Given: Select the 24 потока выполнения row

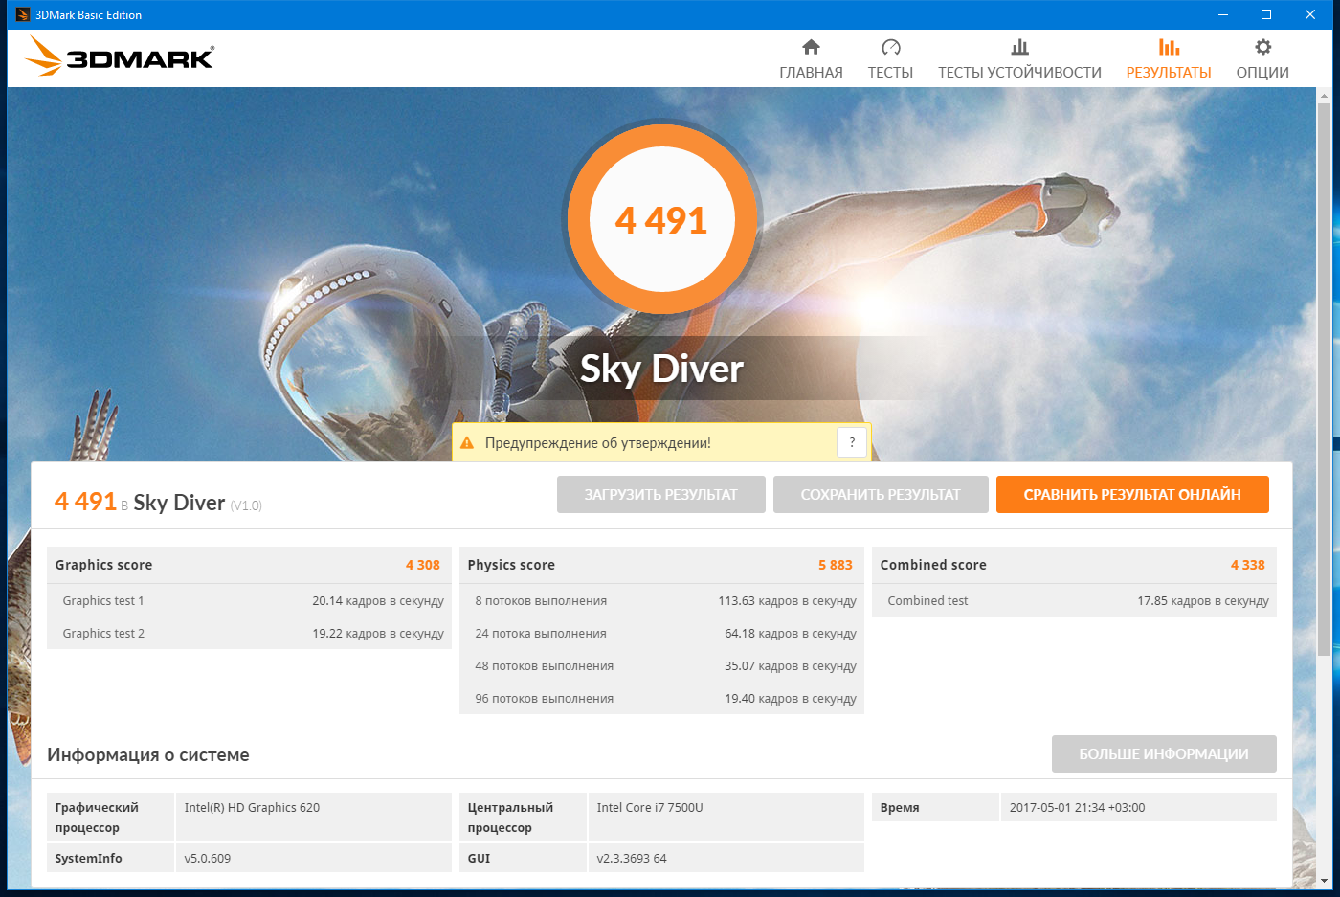Looking at the screenshot, I should coord(661,634).
